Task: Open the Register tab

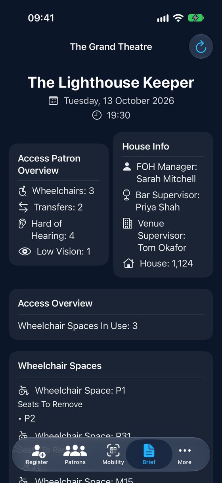Action: click(x=37, y=454)
